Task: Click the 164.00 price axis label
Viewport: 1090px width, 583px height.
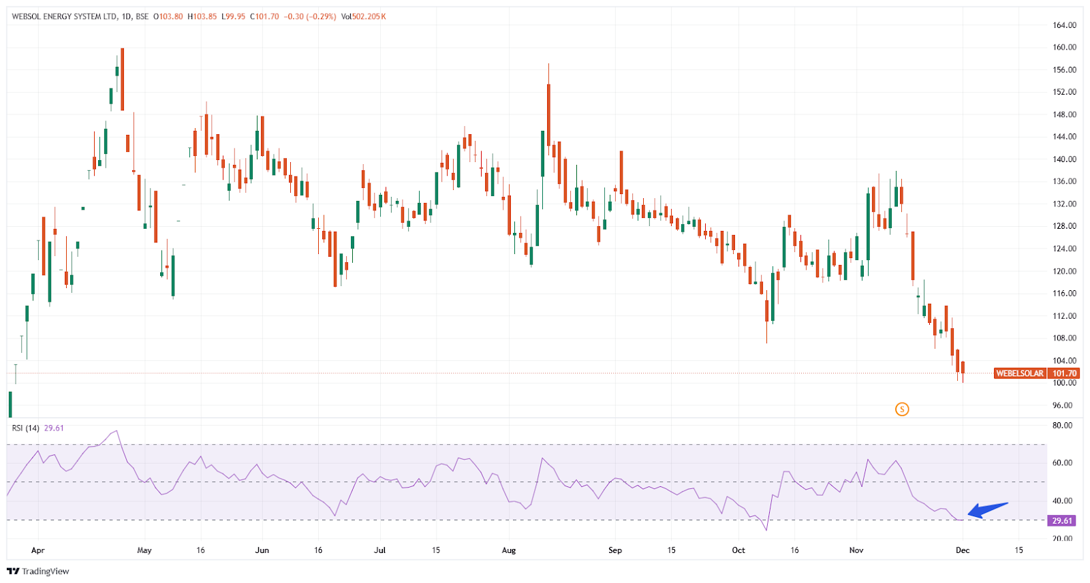Action: (1064, 25)
